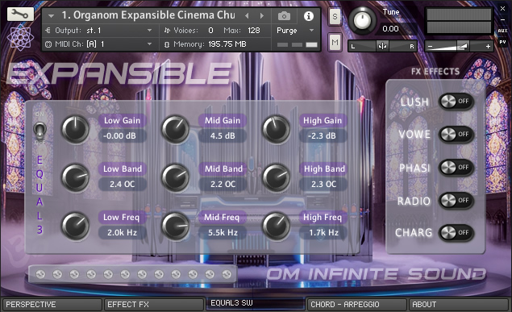This screenshot has width=512, height=312.
Task: Solo the instrument with S button
Action: [335, 16]
